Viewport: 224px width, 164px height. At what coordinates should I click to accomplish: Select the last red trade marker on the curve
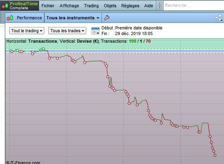(x=215, y=155)
